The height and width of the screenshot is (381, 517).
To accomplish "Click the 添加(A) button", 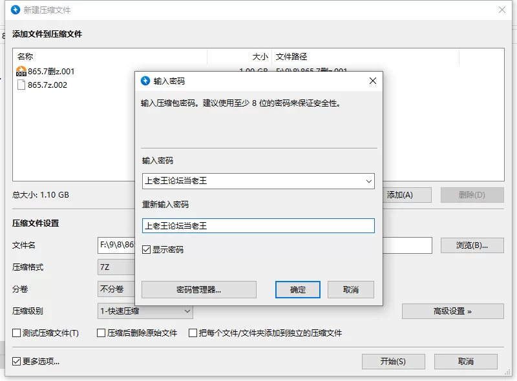I will [407, 195].
